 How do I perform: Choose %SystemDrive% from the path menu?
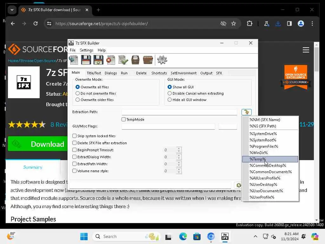pyautogui.click(x=270, y=134)
